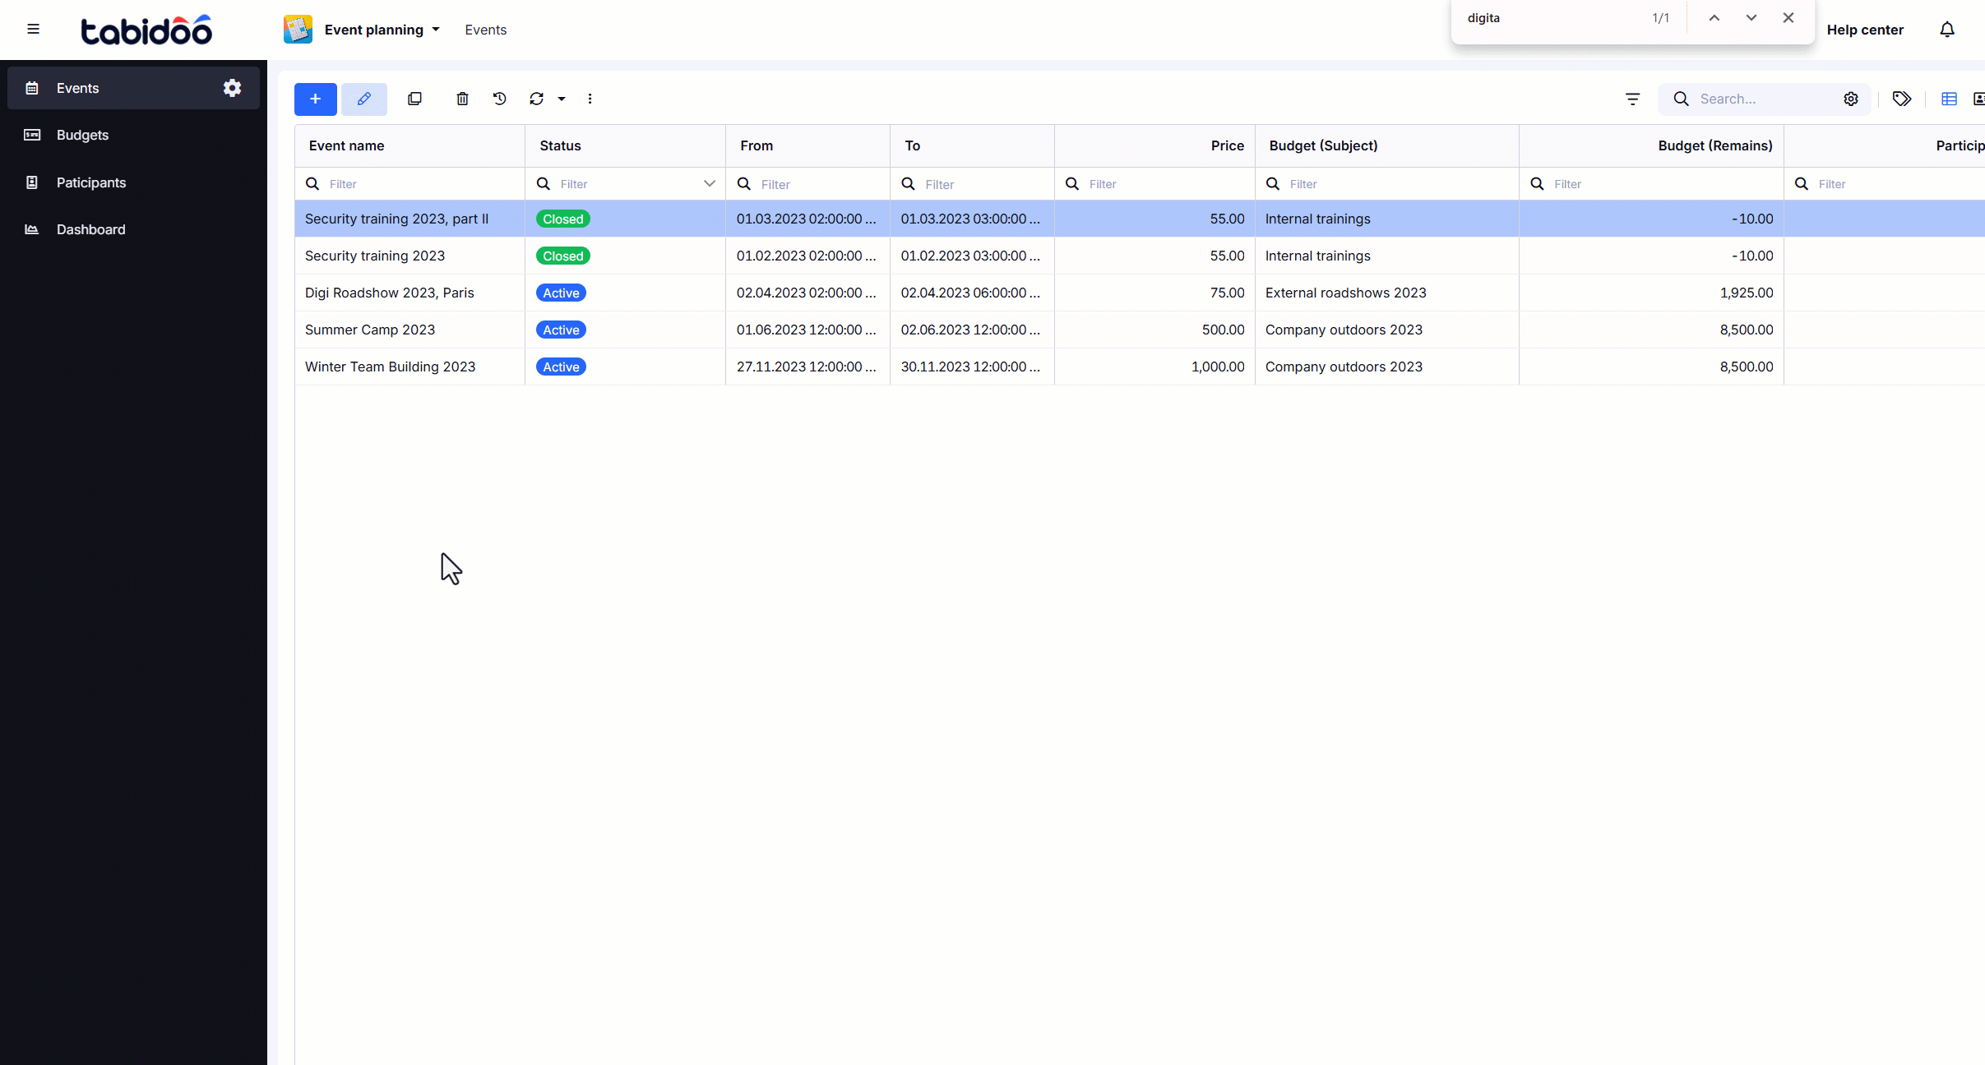Open Budgets in the sidebar
Screen dimensions: 1985x1065
(x=82, y=135)
